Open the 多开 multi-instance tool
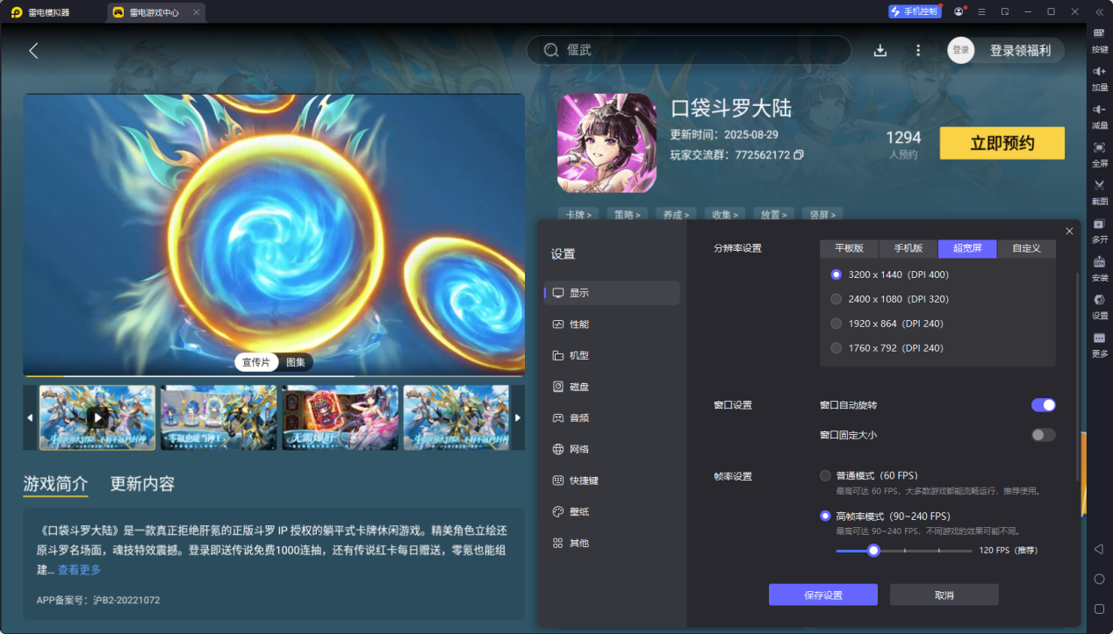 coord(1099,230)
